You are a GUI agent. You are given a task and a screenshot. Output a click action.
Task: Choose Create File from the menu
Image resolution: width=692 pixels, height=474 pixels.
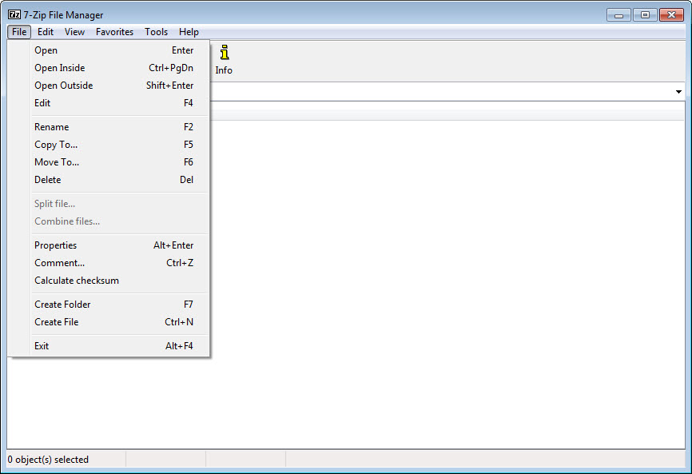(x=113, y=322)
